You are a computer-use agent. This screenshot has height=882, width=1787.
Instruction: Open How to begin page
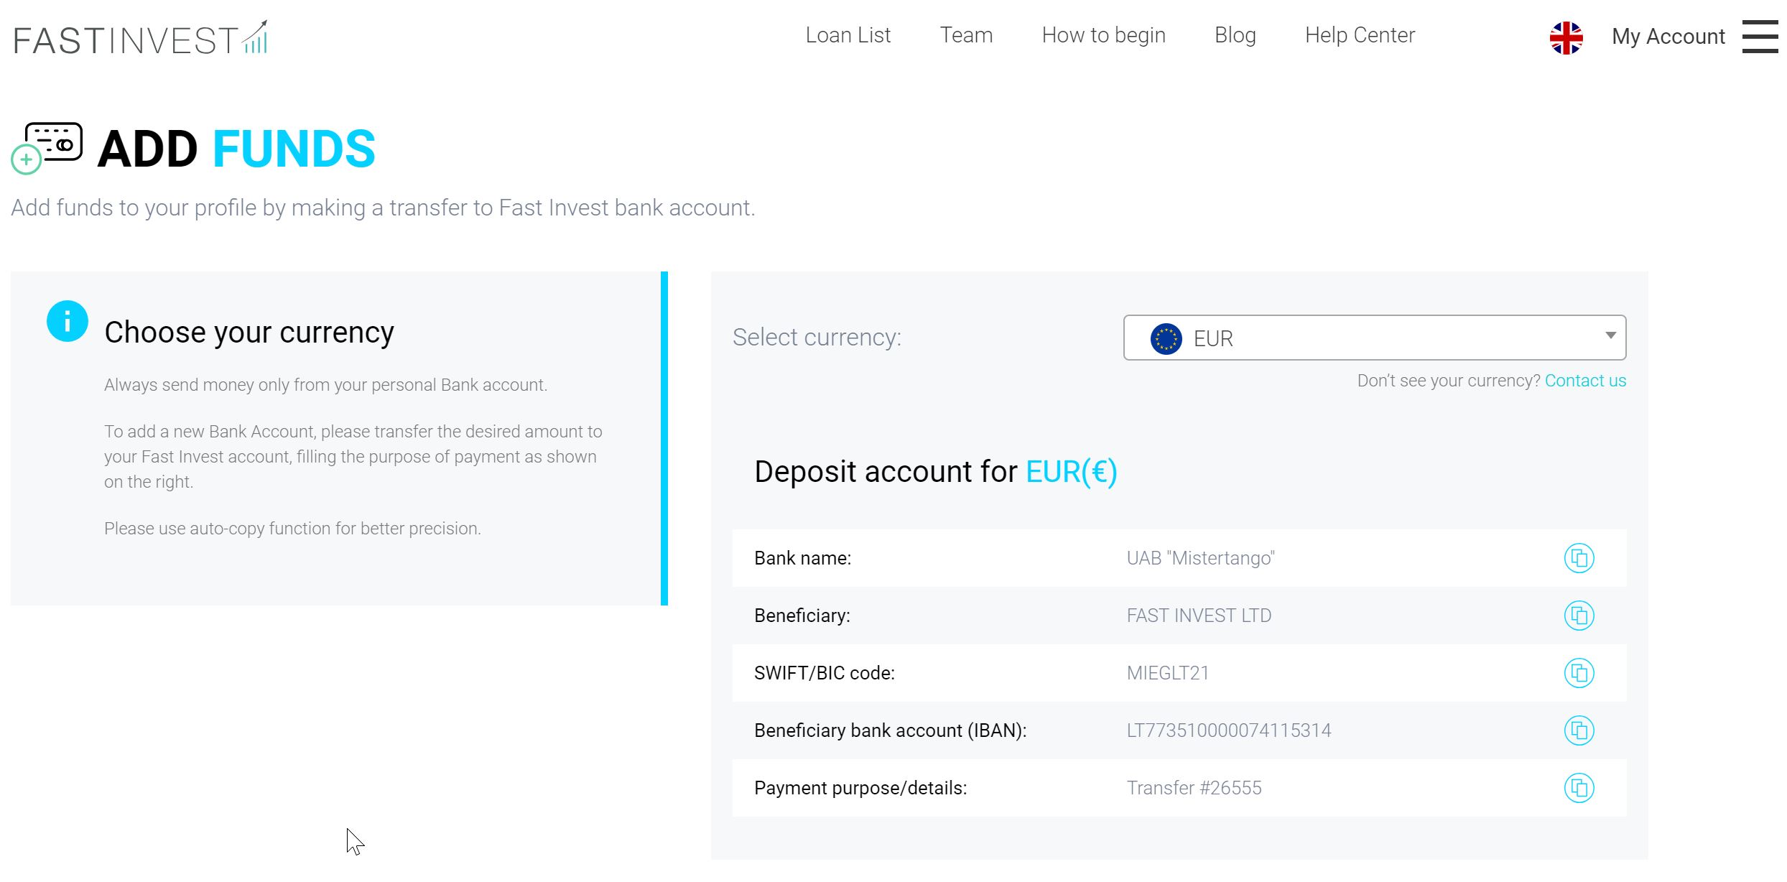(1103, 35)
